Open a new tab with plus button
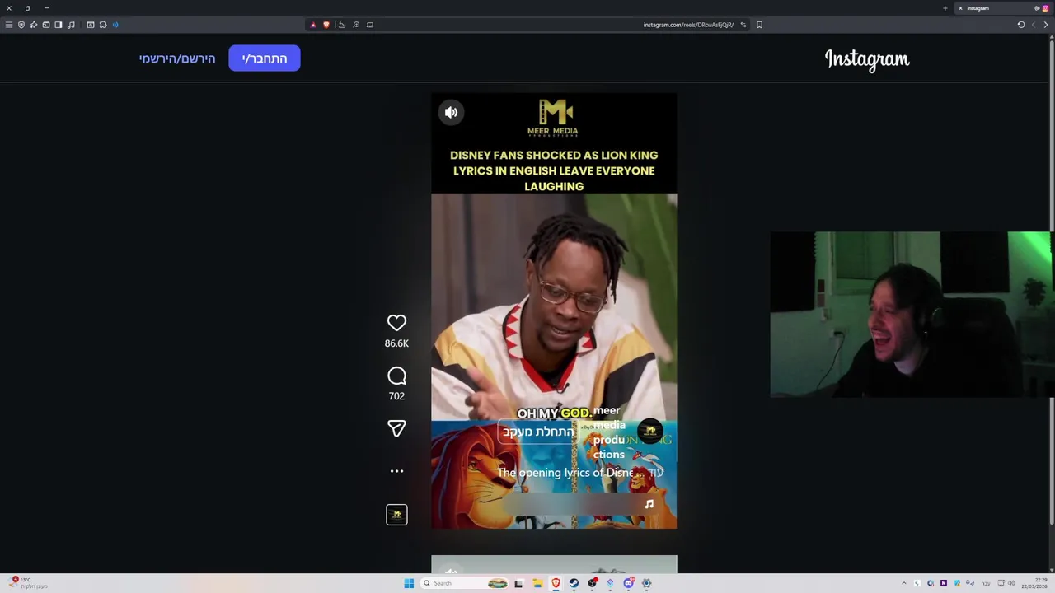 pyautogui.click(x=945, y=8)
